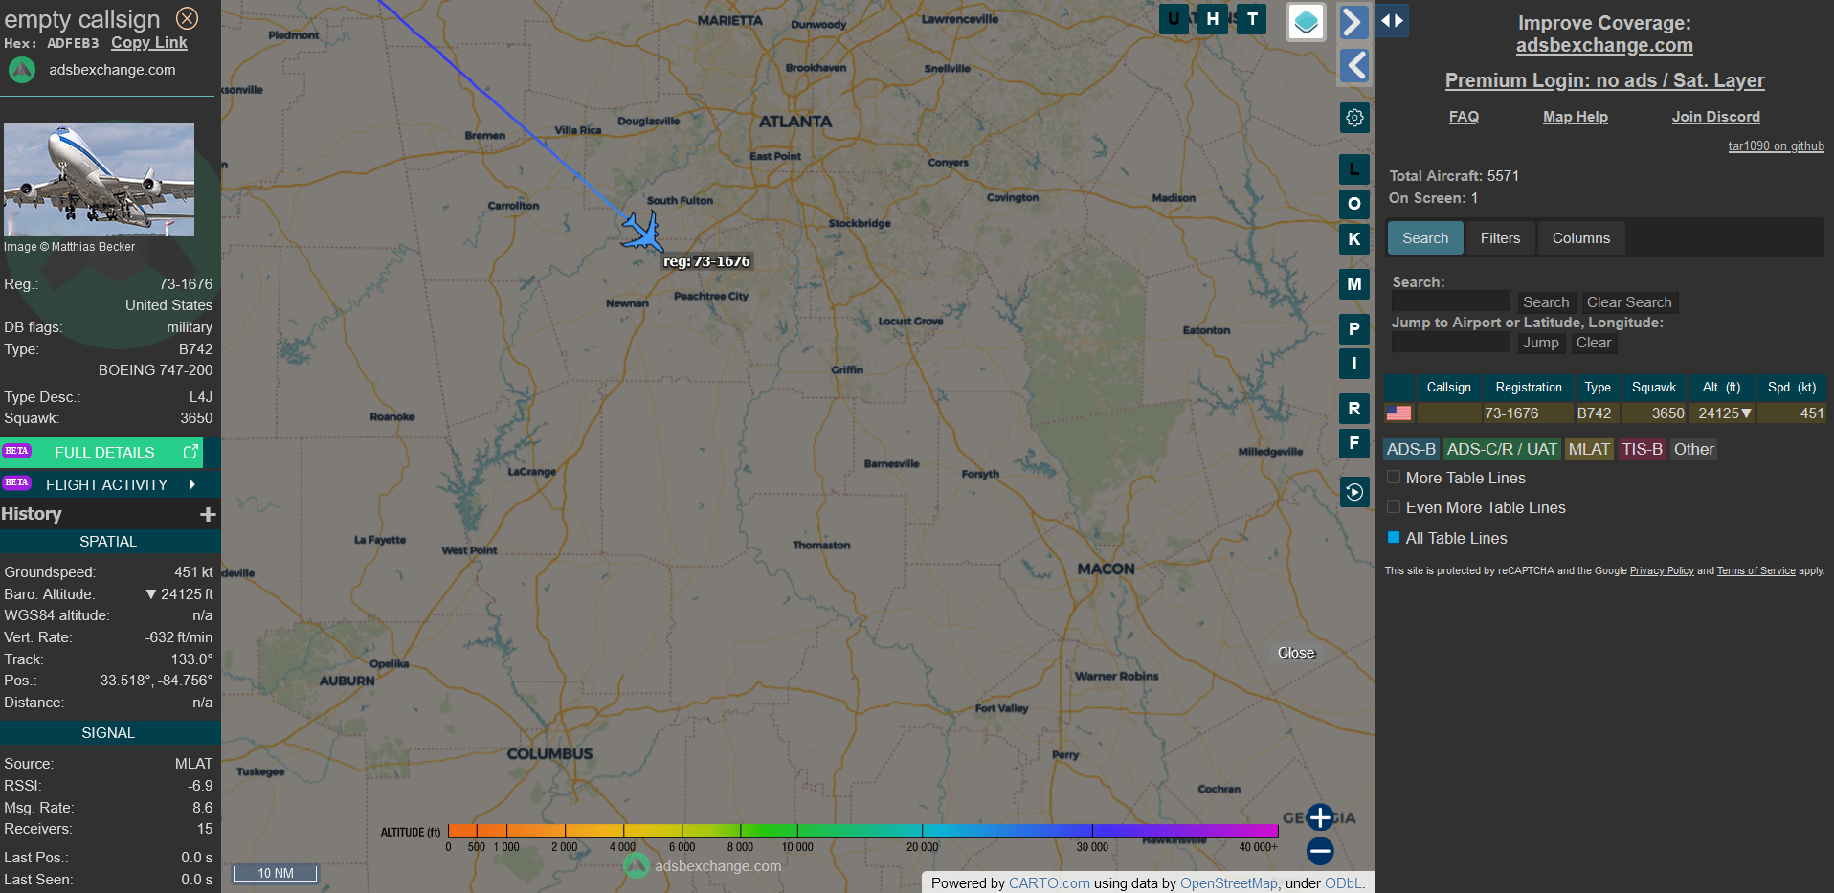Open the Join Discord link
Image resolution: width=1834 pixels, height=893 pixels.
[1715, 117]
